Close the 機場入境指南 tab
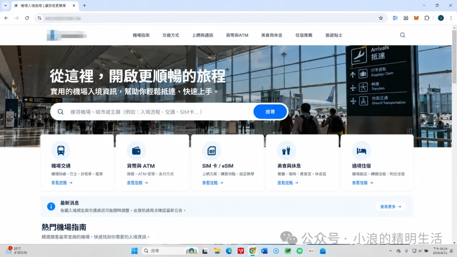The height and width of the screenshot is (257, 457). coord(74,5)
